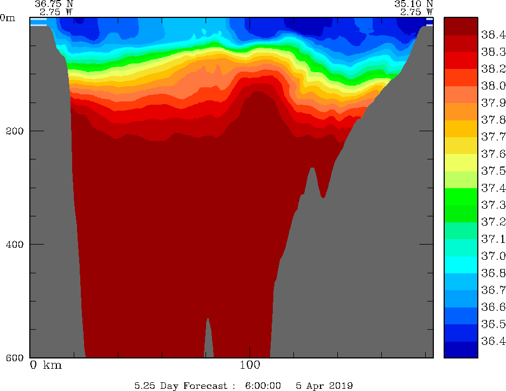This screenshot has height=391, width=506.
Task: Click the 5 Apr 2019 date text
Action: (x=324, y=386)
